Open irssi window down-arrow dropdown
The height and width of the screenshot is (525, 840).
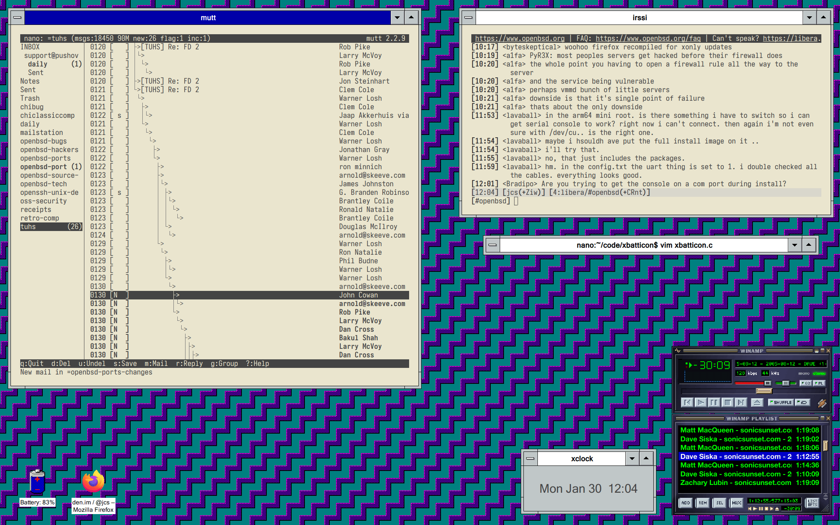tap(809, 17)
